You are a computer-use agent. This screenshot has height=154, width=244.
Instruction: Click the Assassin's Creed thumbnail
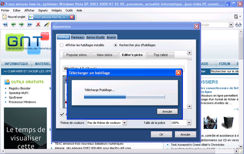tap(210, 122)
